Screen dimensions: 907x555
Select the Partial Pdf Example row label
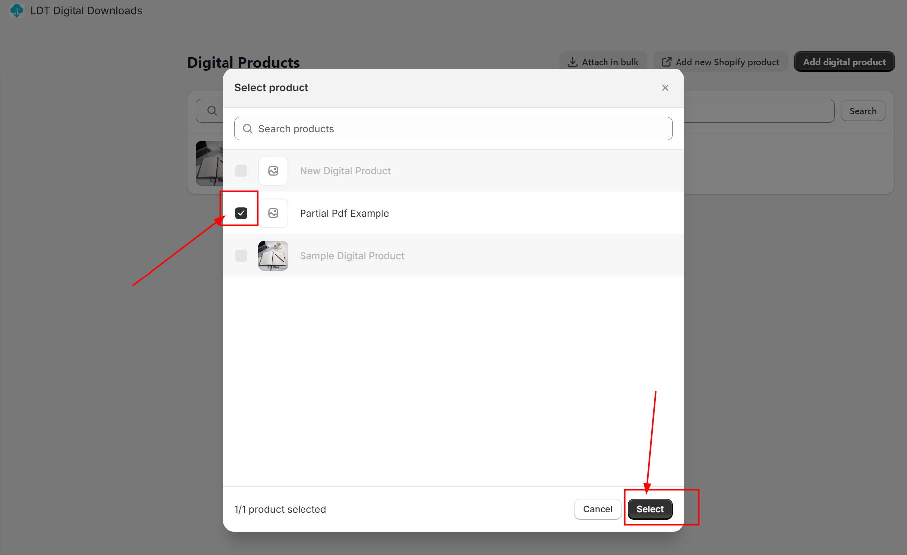pyautogui.click(x=344, y=213)
